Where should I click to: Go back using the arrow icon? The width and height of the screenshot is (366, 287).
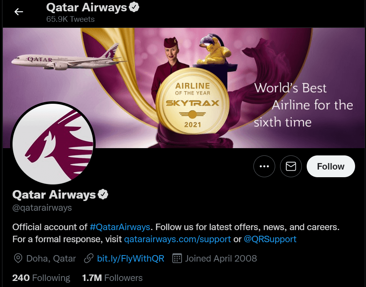pos(19,12)
